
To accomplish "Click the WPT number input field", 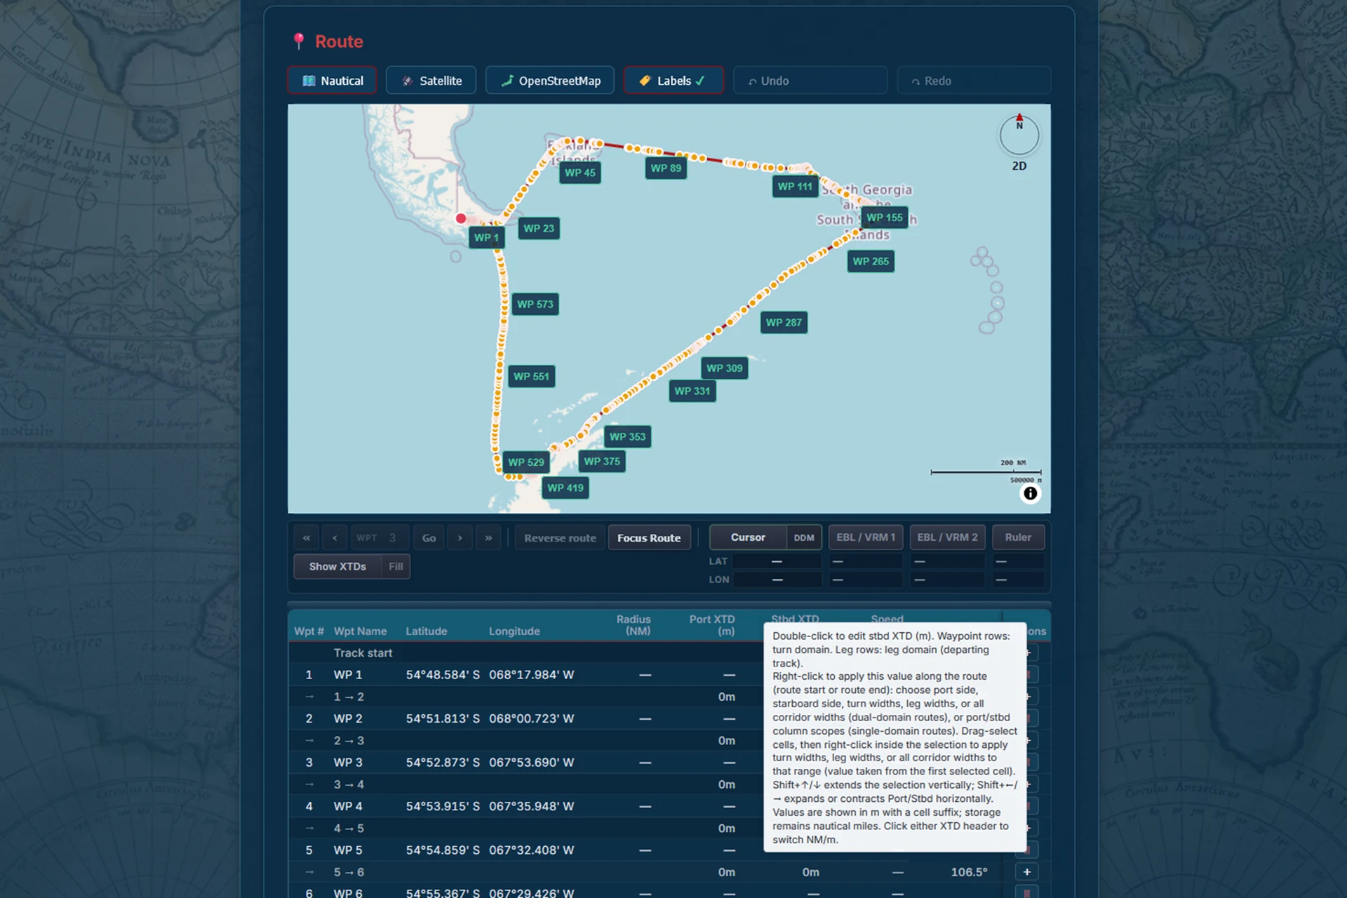I will coord(380,538).
